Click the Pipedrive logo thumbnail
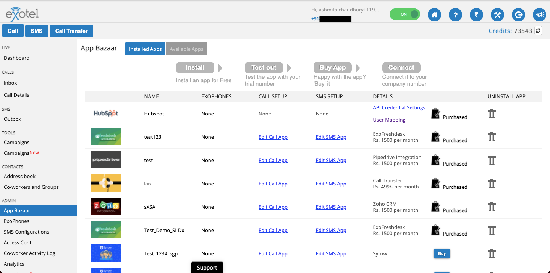The image size is (550, 273). (106, 160)
